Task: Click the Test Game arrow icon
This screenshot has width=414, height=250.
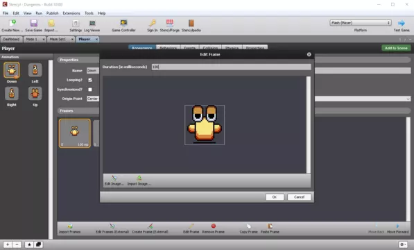Action: pyautogui.click(x=402, y=23)
